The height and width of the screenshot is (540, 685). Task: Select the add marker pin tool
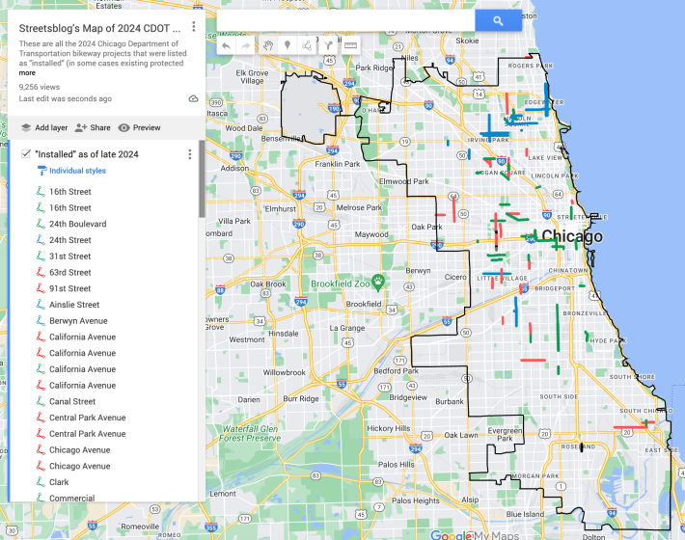(x=287, y=45)
